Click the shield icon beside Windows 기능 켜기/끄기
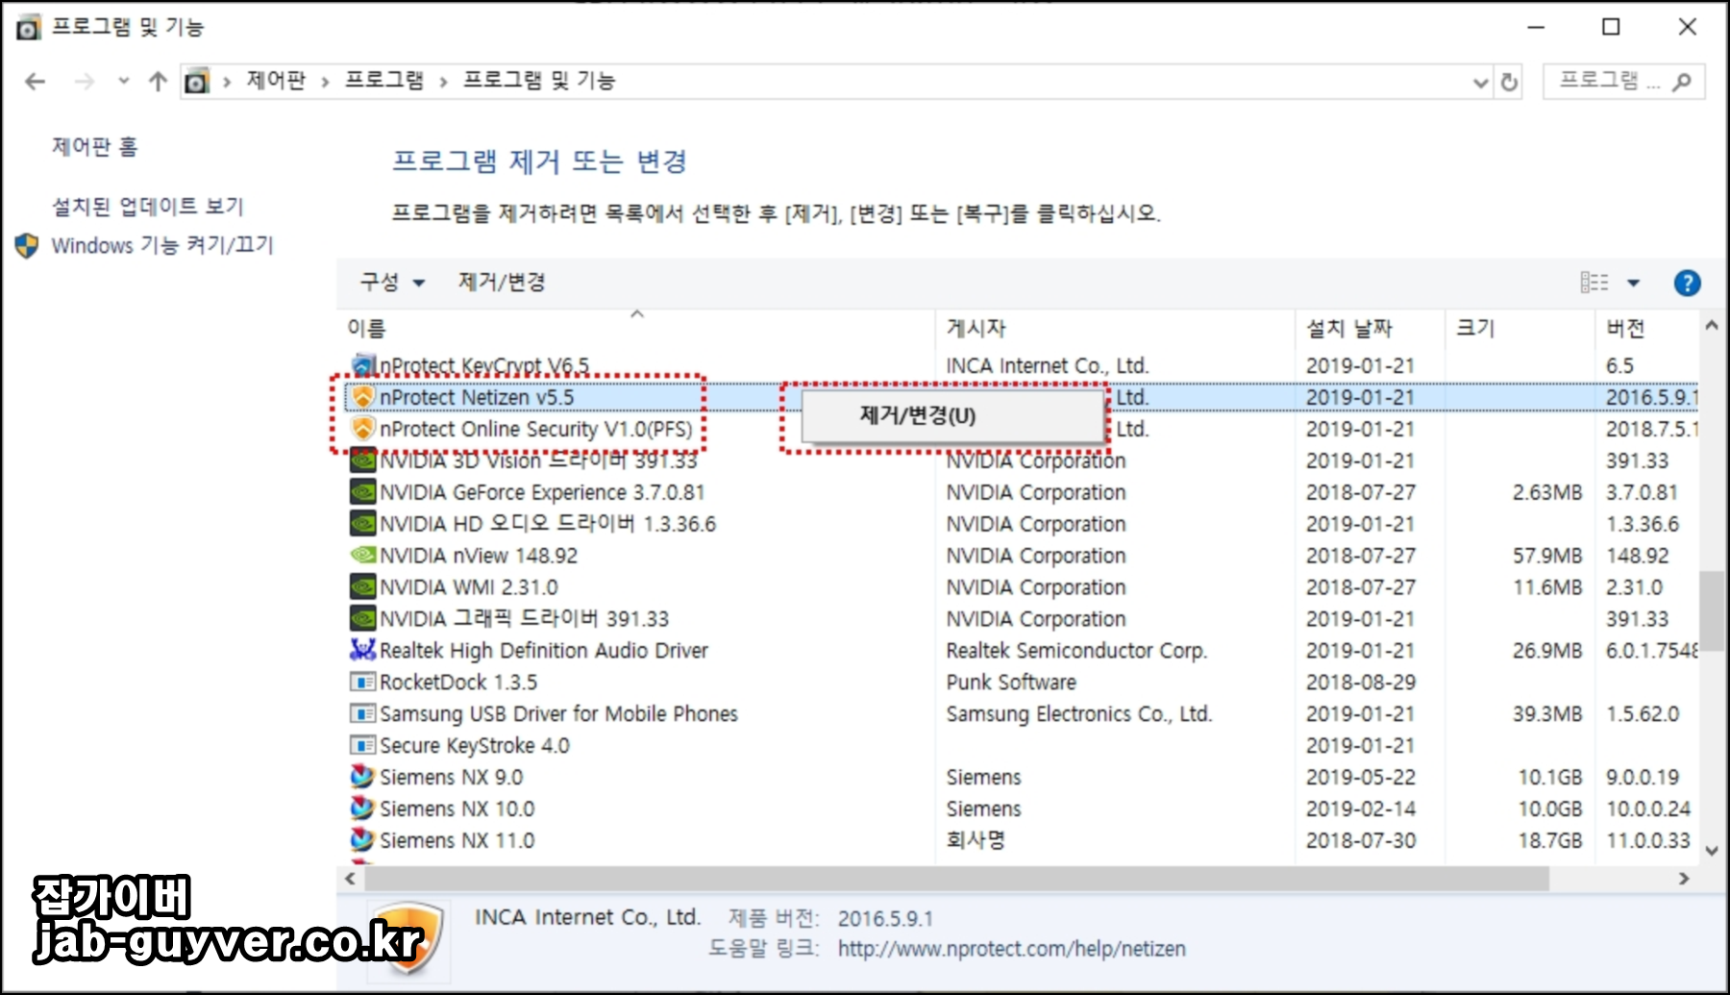This screenshot has width=1730, height=995. pyautogui.click(x=24, y=245)
